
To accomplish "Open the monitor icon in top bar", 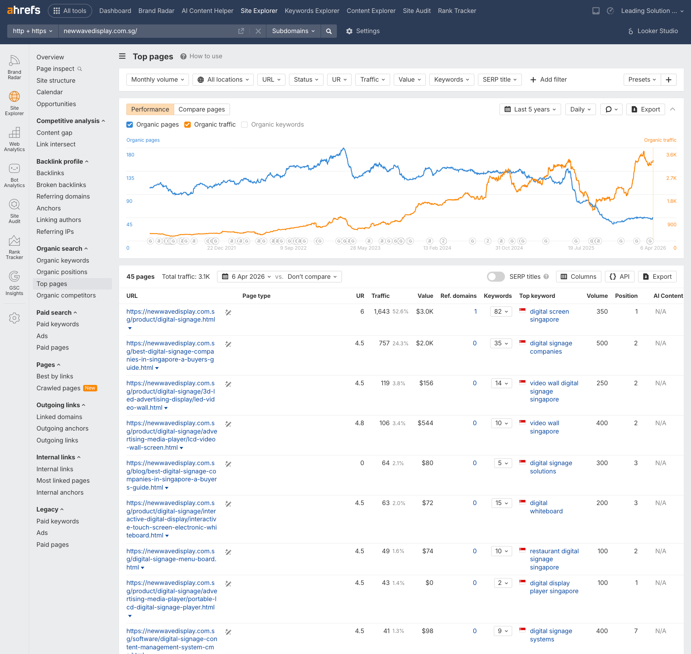I will (596, 11).
